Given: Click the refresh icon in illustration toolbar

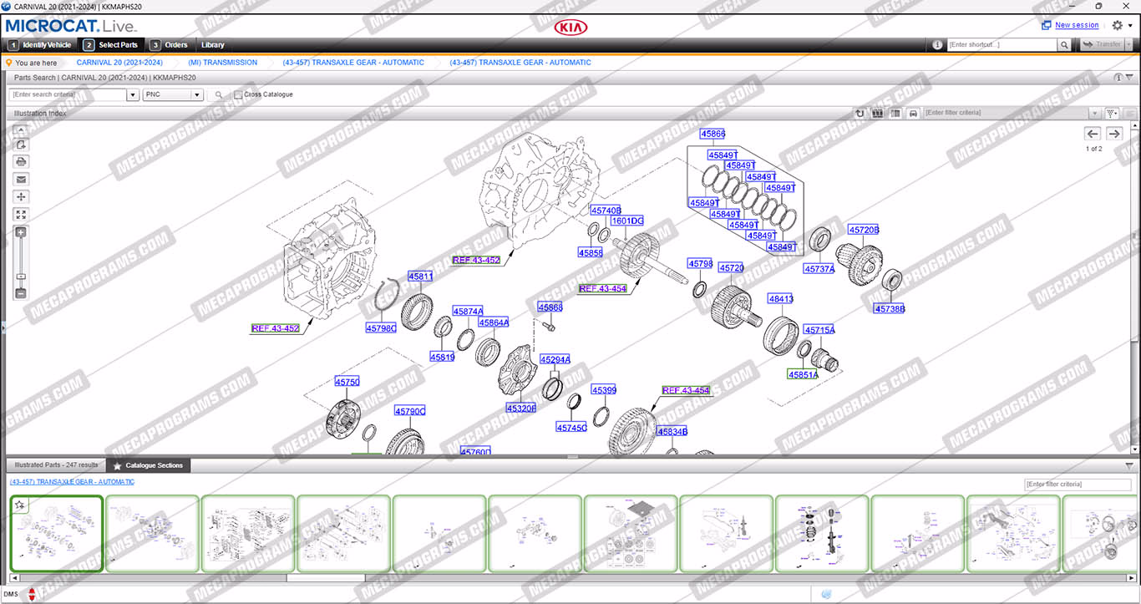Looking at the screenshot, I should coord(860,113).
